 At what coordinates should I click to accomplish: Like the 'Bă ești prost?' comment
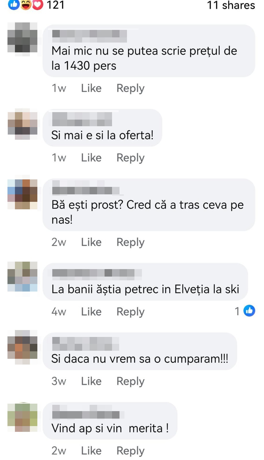click(91, 242)
